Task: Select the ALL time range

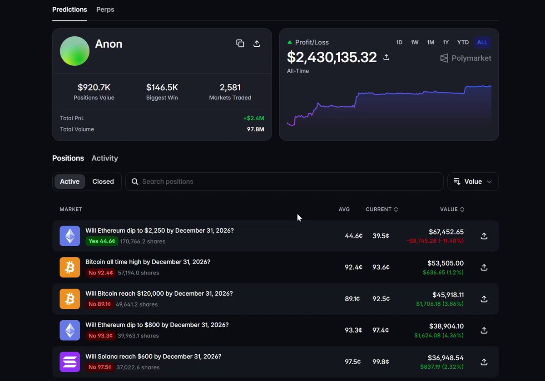Action: tap(482, 42)
